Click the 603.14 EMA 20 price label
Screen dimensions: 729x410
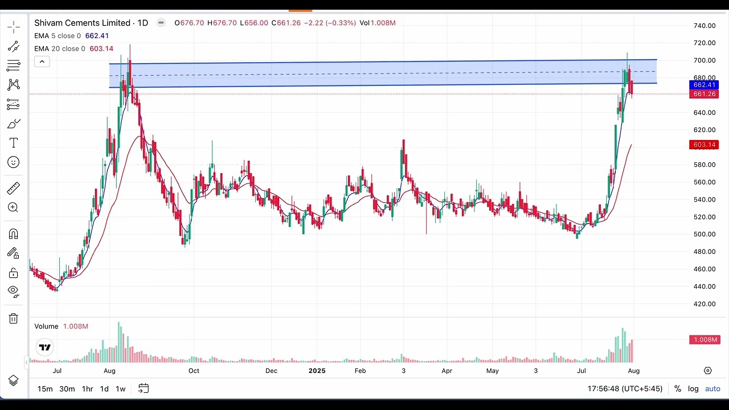coord(703,145)
